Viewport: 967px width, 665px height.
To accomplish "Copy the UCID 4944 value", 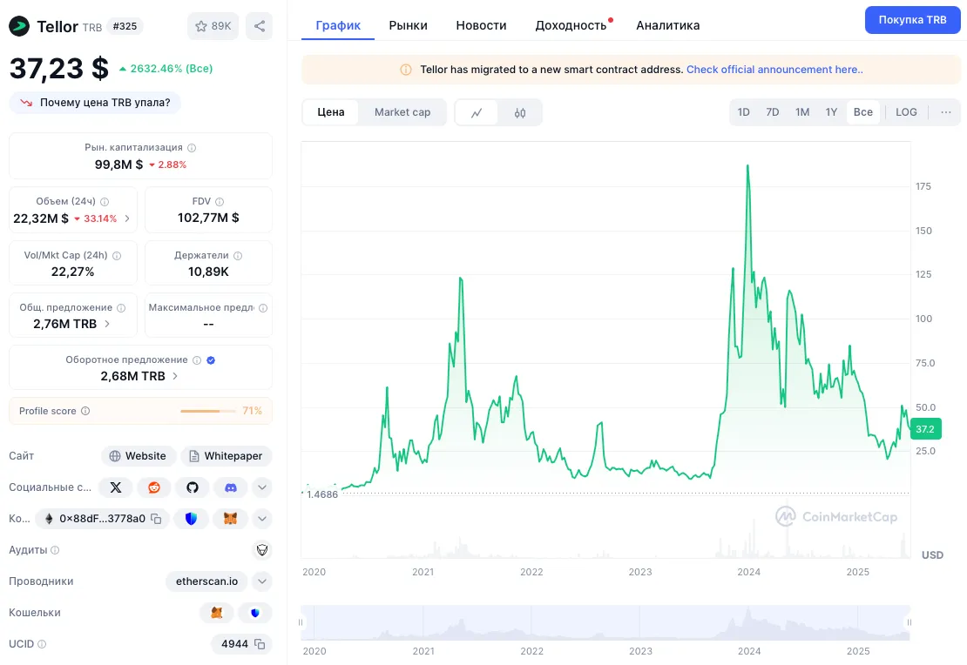I will pos(260,644).
